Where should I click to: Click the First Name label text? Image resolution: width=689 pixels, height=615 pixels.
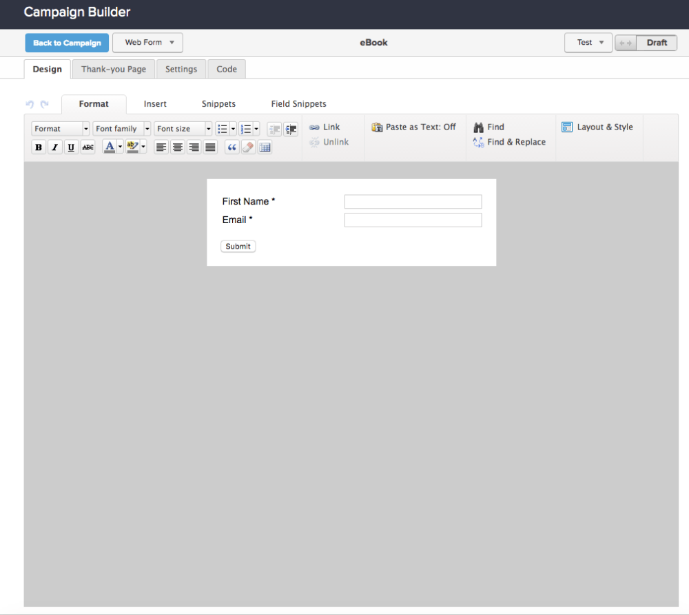tap(248, 202)
